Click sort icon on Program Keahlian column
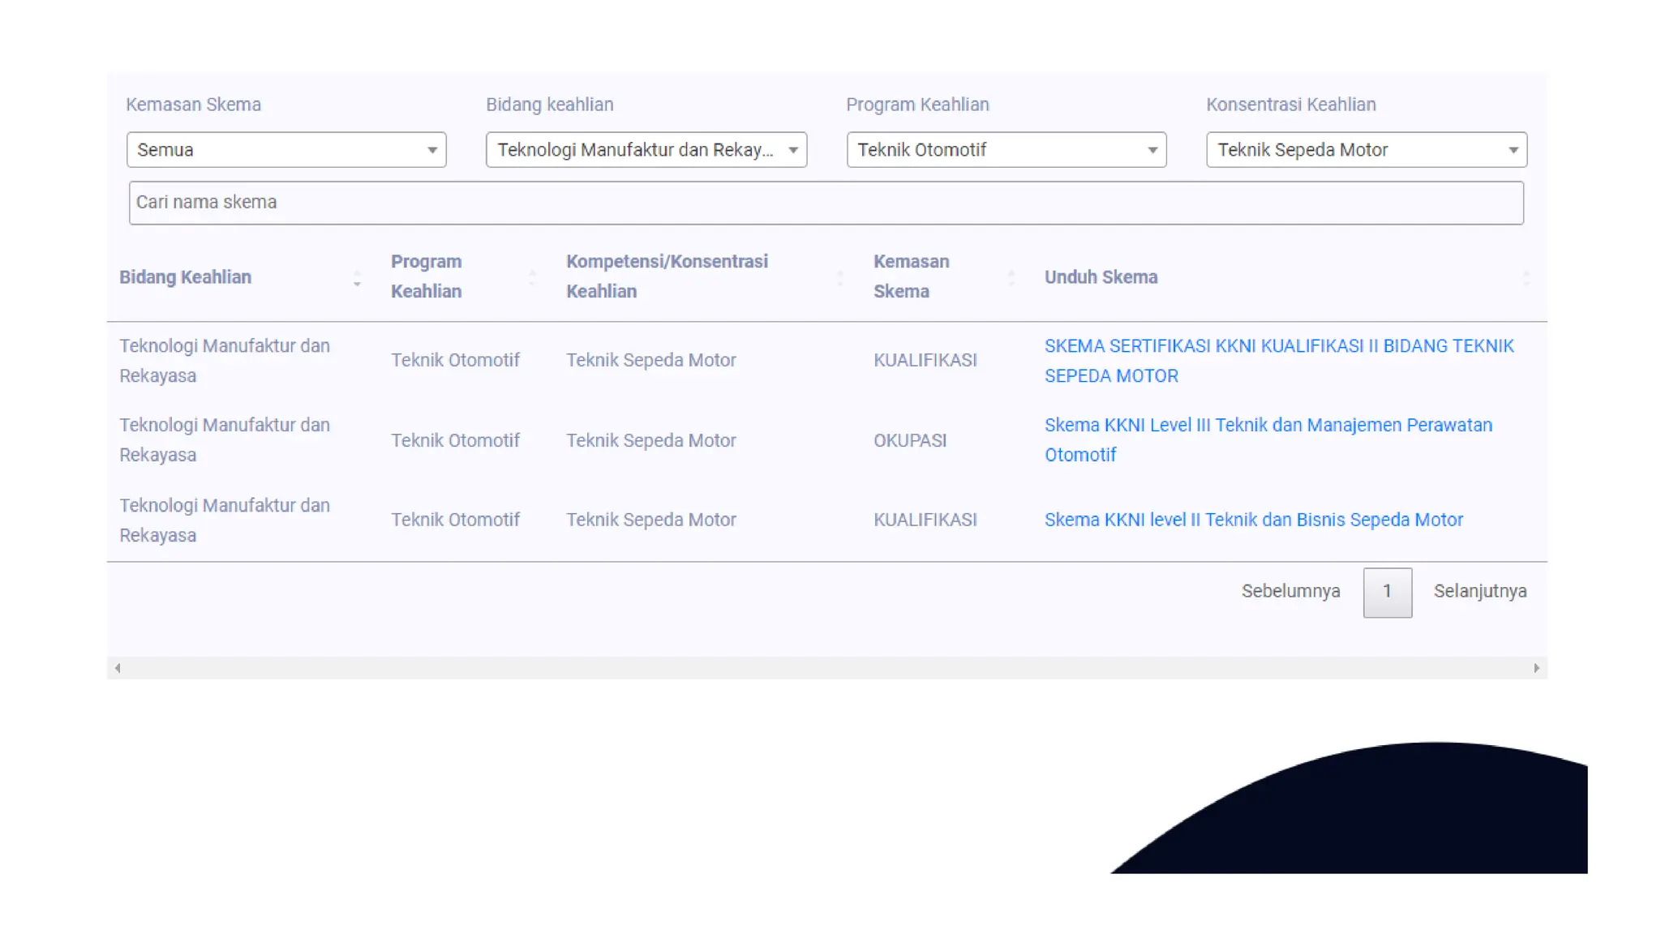 (532, 277)
